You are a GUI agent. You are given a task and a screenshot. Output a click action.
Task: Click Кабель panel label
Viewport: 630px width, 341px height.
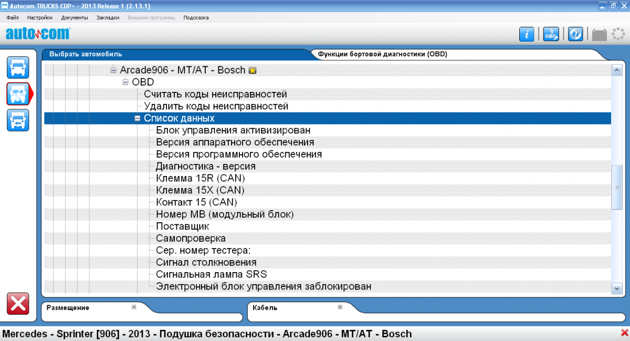coord(265,308)
